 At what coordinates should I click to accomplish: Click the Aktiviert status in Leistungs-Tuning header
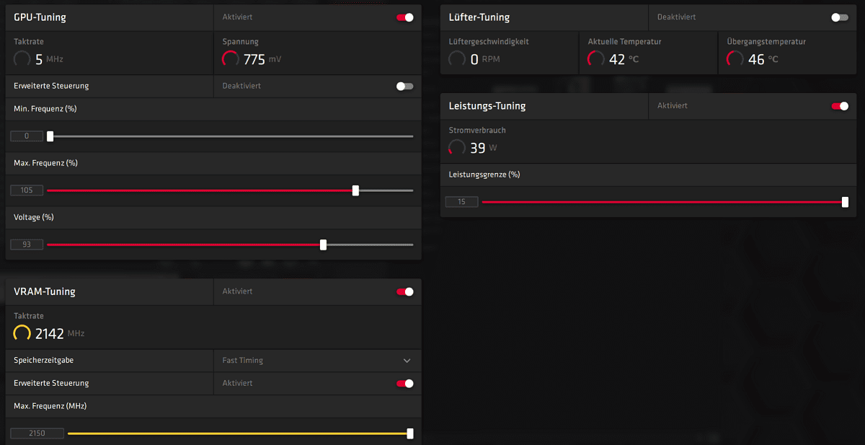point(673,106)
